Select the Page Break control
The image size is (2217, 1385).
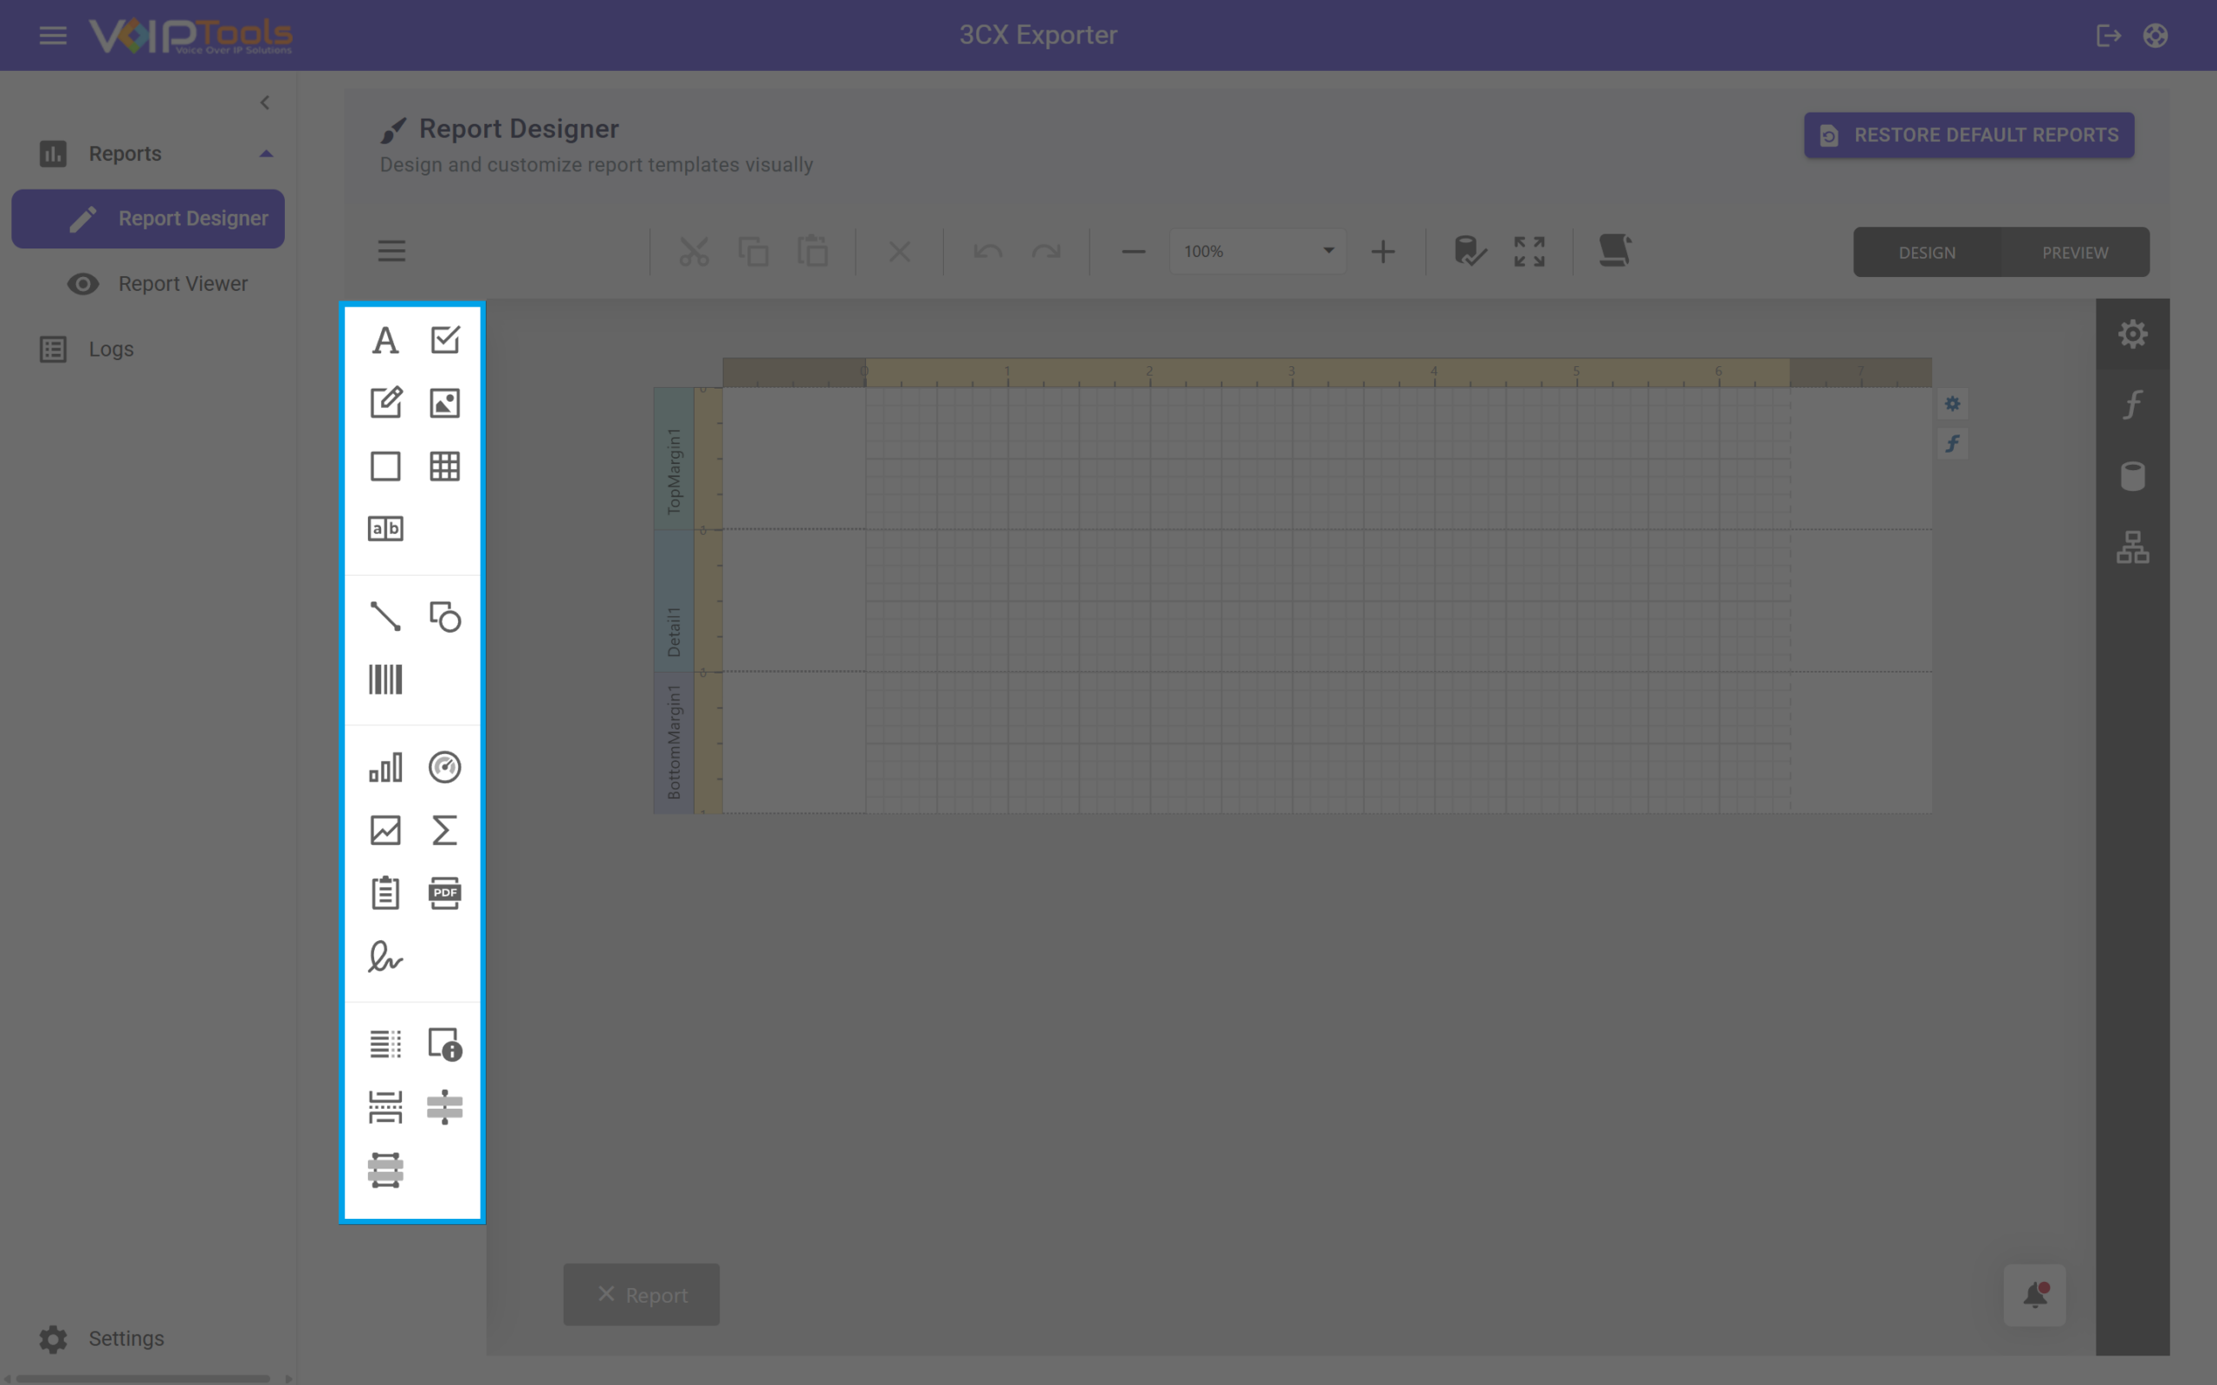(385, 1107)
